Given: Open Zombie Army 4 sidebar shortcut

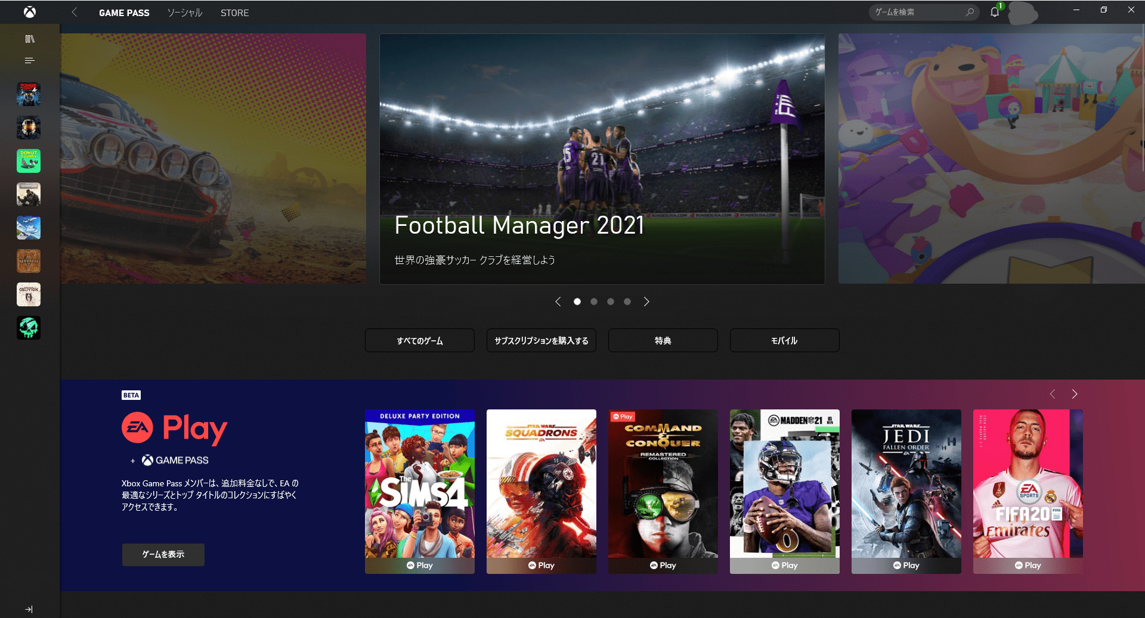Looking at the screenshot, I should [29, 94].
